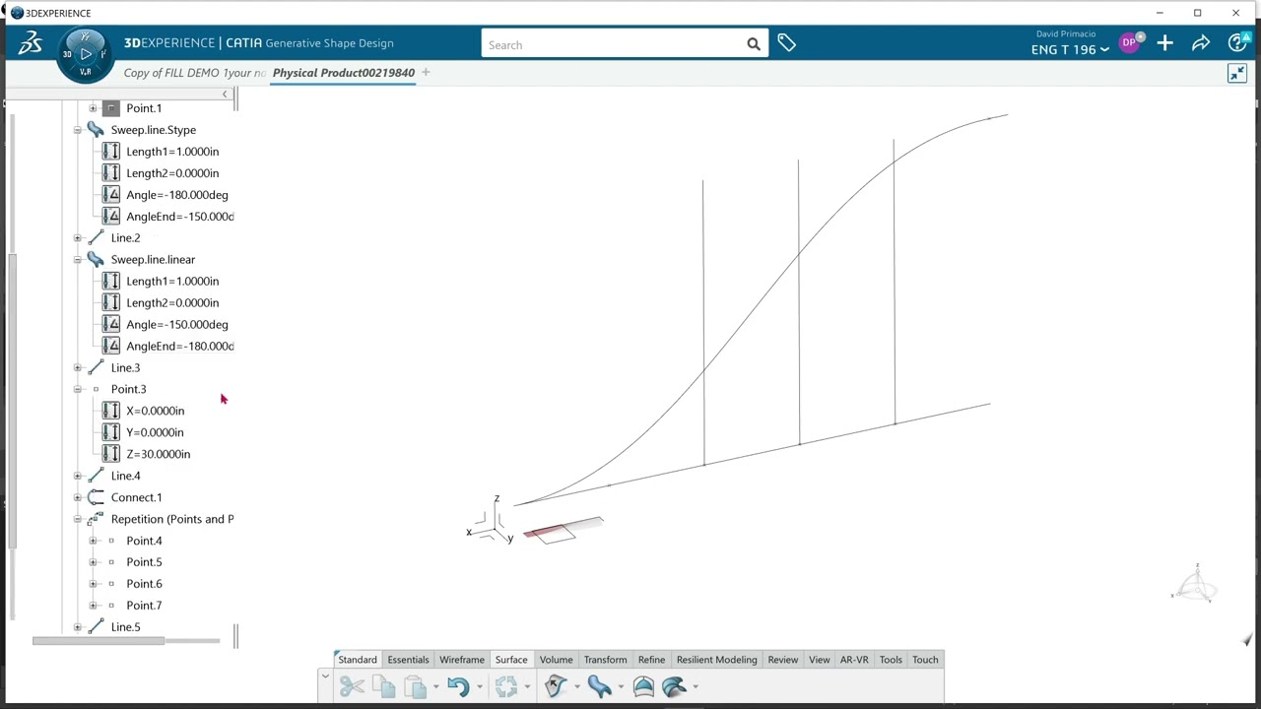Click the view robot compass at lower right
This screenshot has height=709, width=1261.
pos(1196,585)
